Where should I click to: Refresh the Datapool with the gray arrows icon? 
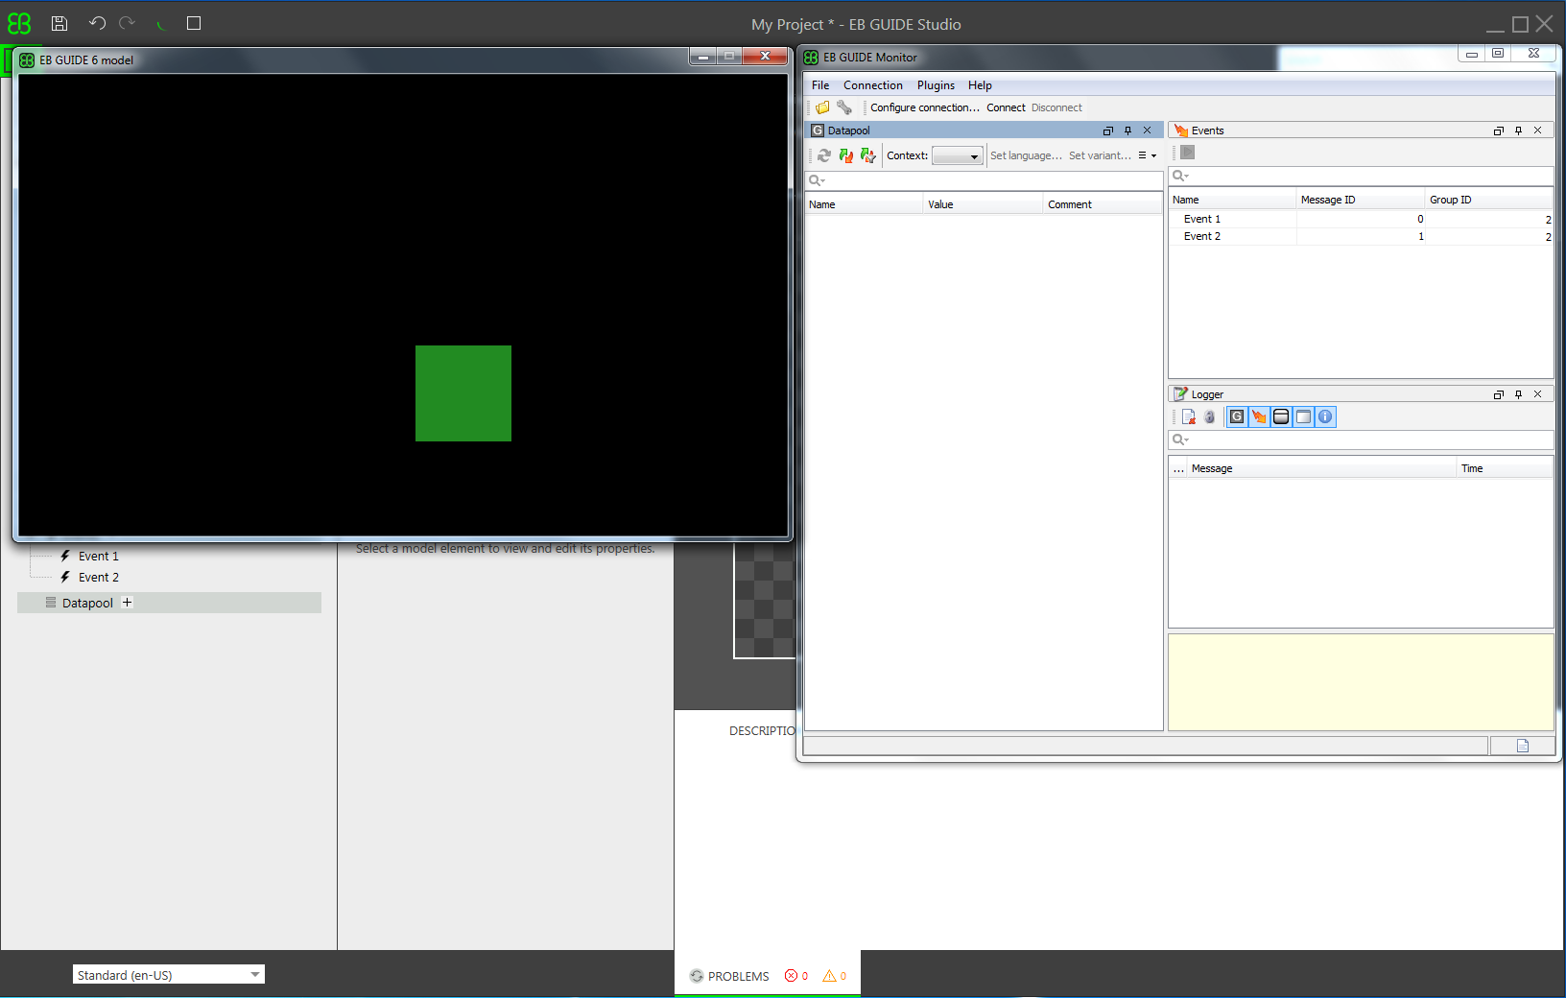(x=824, y=155)
